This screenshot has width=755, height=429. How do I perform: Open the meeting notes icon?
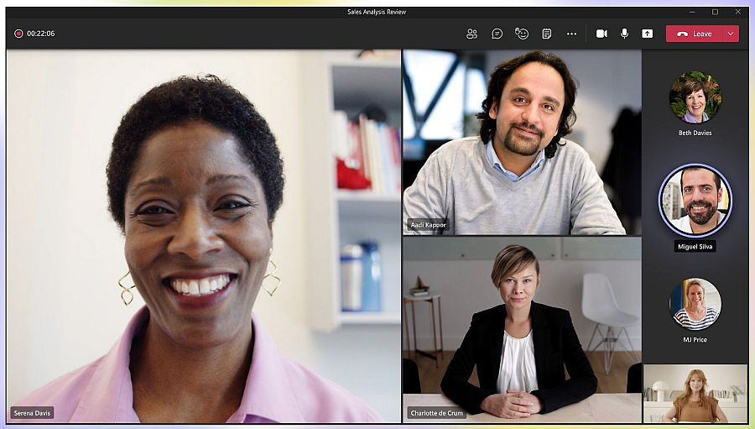pyautogui.click(x=546, y=34)
